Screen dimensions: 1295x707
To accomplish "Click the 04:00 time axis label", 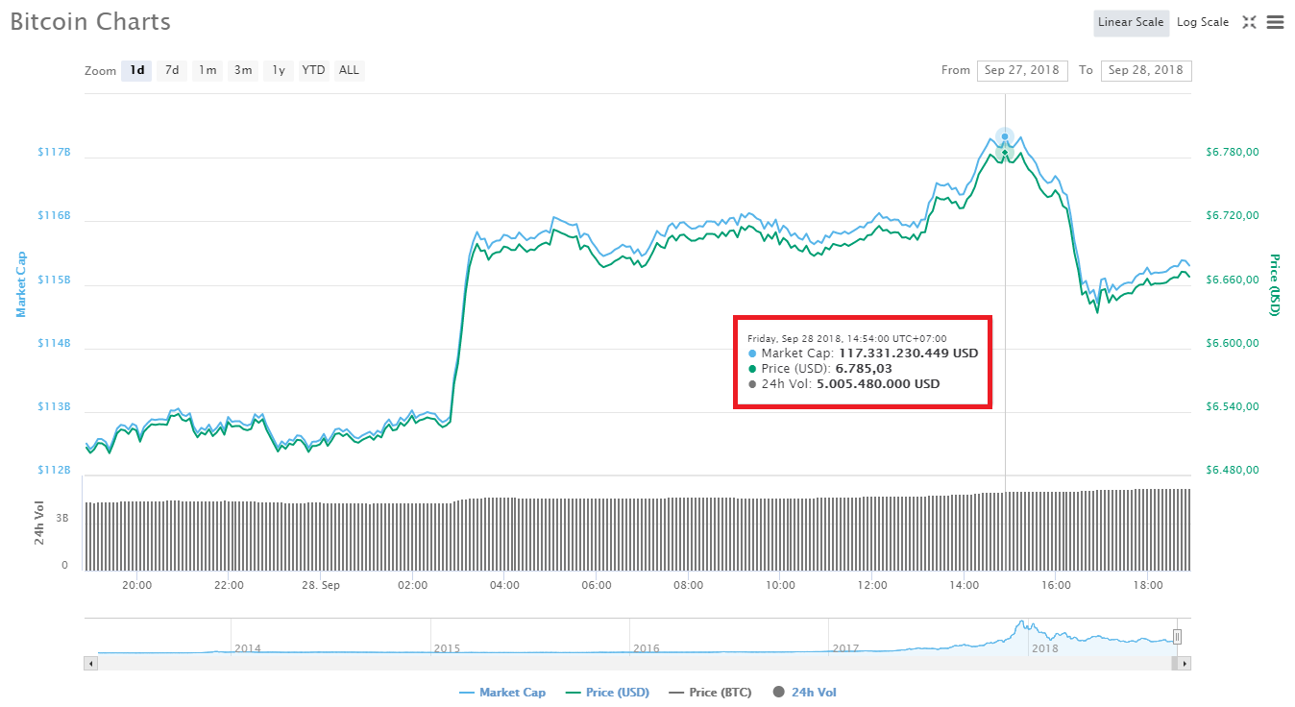I will point(504,585).
